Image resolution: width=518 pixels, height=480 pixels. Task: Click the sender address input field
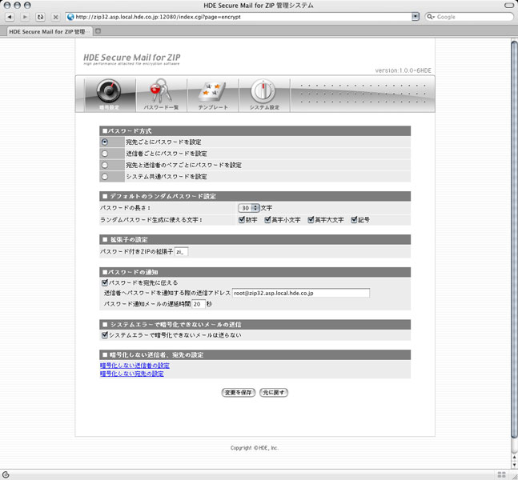coord(301,293)
